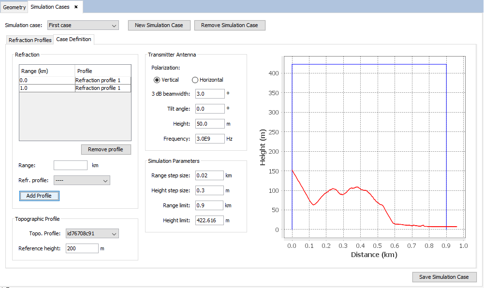The image size is (484, 288).
Task: Open the Simulation case dropdown
Action: pos(83,25)
